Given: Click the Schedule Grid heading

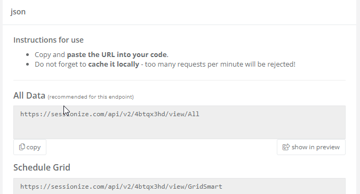Looking at the screenshot, I should point(42,167).
